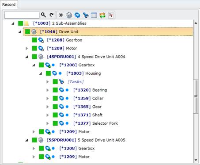Expand Gearbox under 5 Speed Drive Unit

point(34,148)
